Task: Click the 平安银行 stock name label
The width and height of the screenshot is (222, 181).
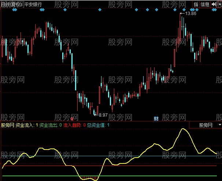Action: 33,4
